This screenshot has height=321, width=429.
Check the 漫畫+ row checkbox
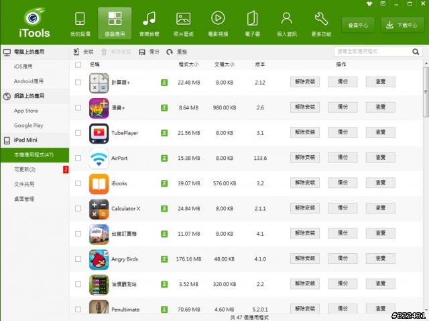click(x=78, y=107)
